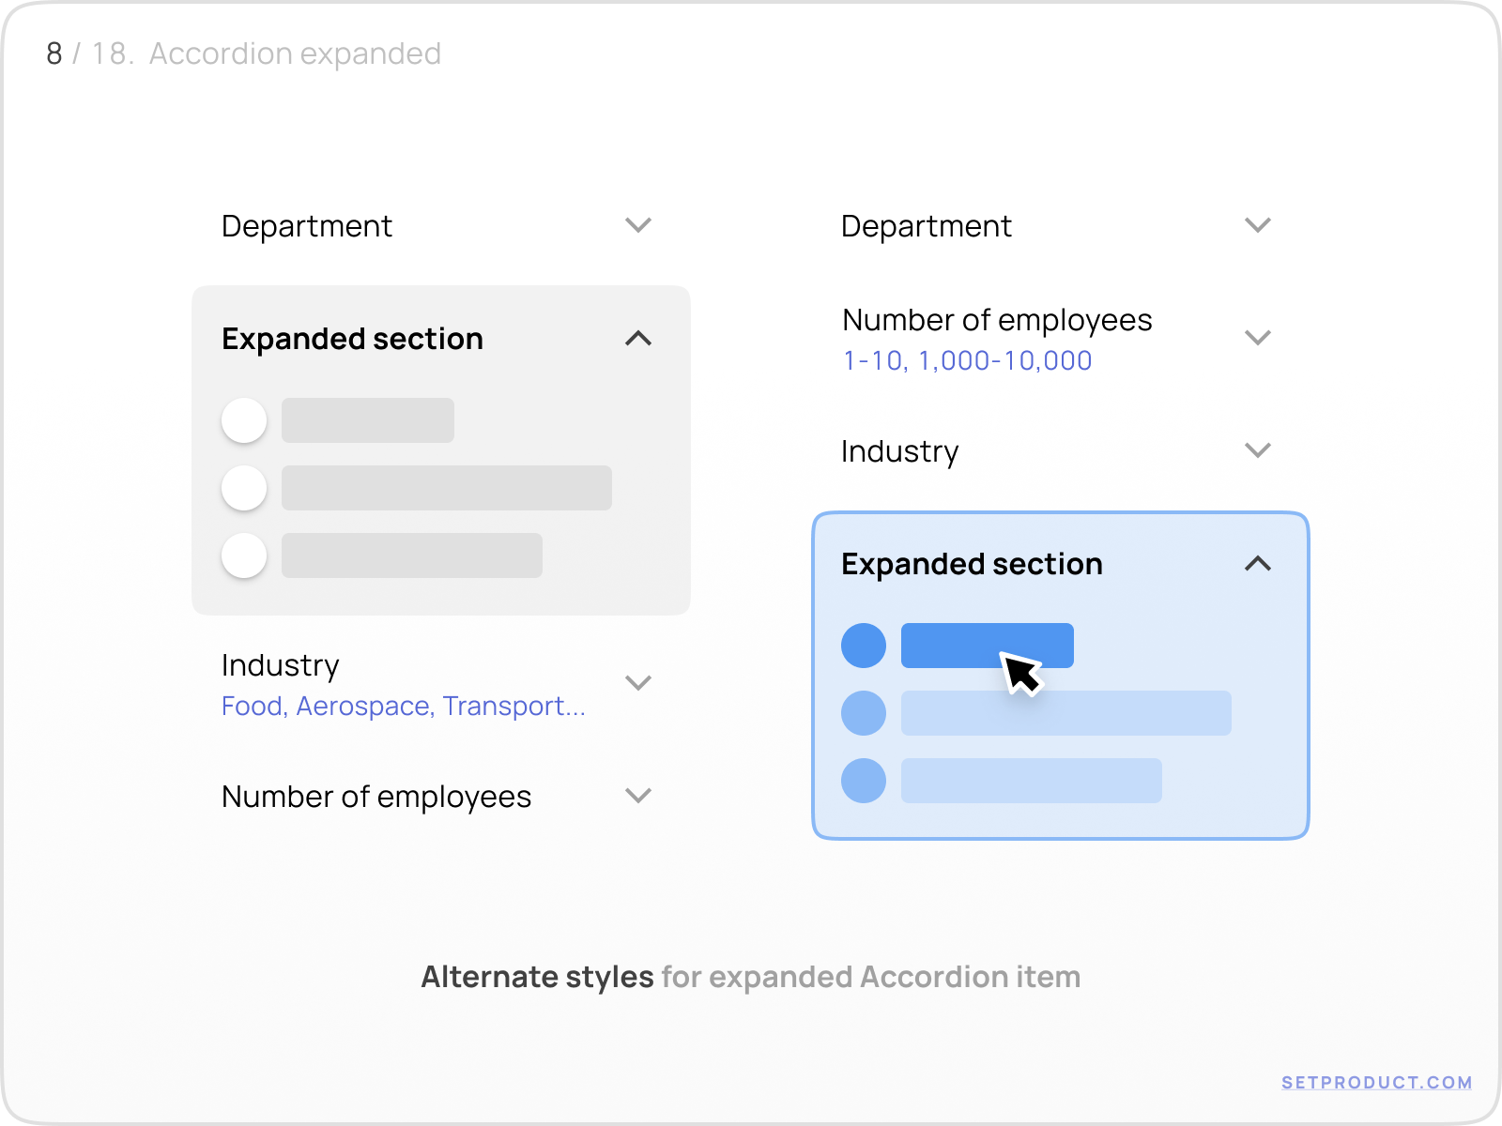Select the filled blue radio in blue section
1502x1126 pixels.
click(862, 645)
